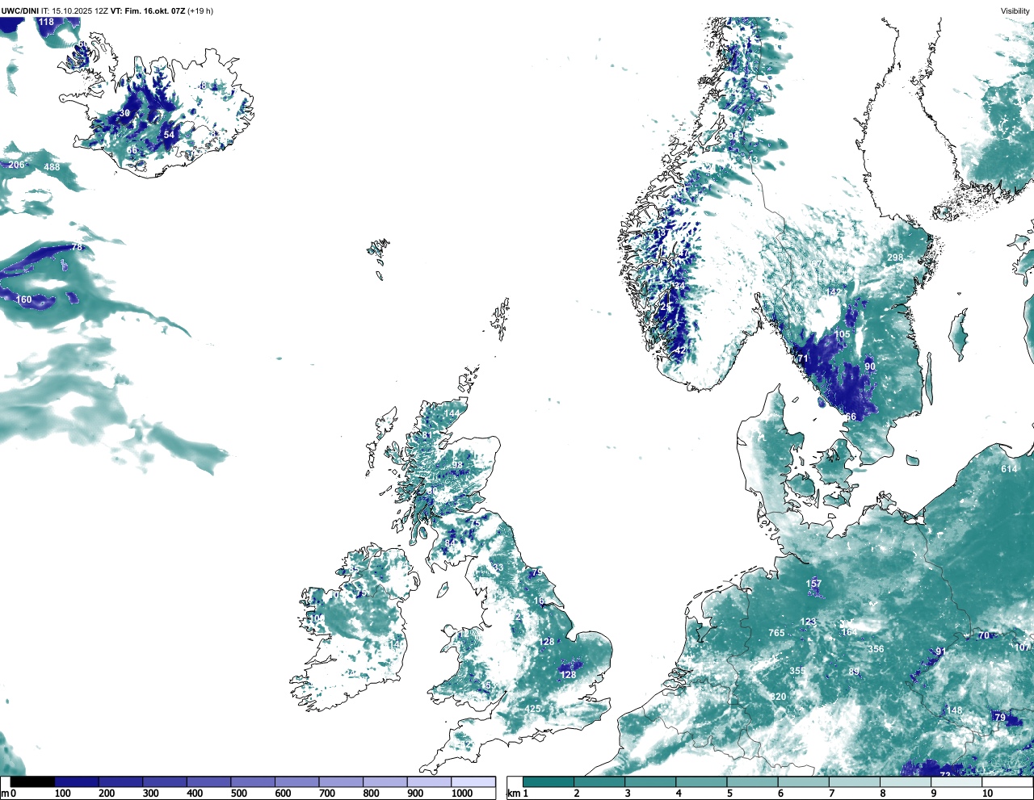
Task: Click the '16' value in eastern England
Action: (540, 601)
